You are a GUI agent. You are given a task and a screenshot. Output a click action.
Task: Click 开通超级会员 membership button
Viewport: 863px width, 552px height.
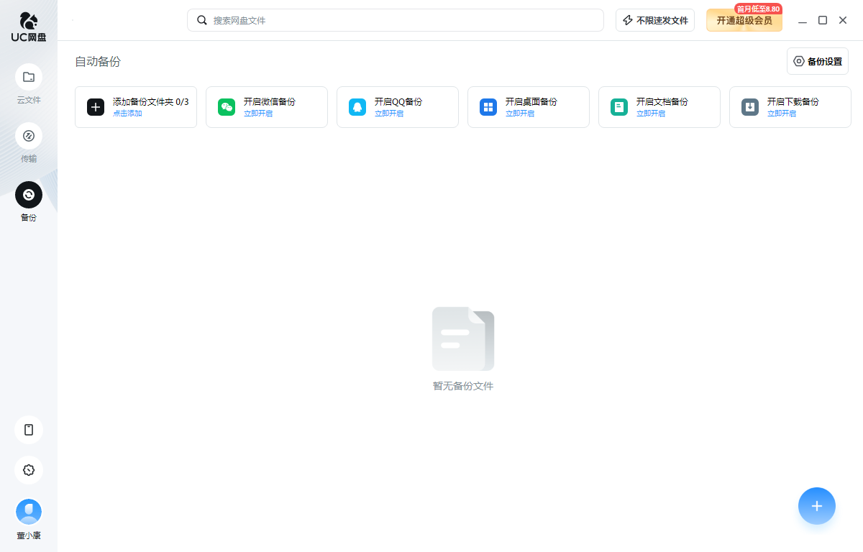pos(744,20)
